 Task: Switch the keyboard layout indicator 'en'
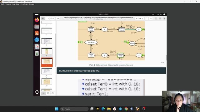[x=153, y=14]
